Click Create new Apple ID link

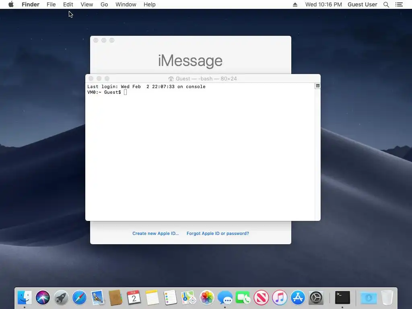(x=156, y=233)
